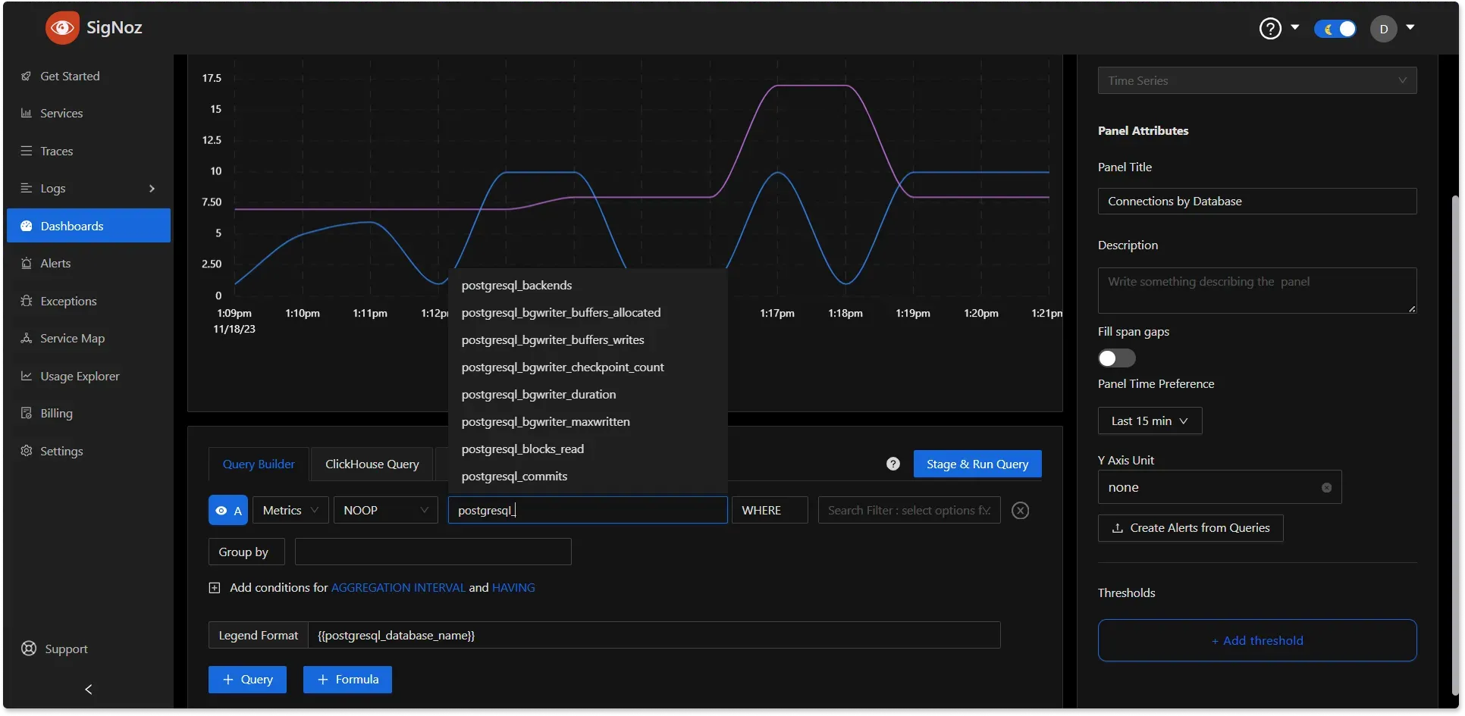Toggle the Fill span gaps switch
The height and width of the screenshot is (716, 1465).
tap(1116, 358)
